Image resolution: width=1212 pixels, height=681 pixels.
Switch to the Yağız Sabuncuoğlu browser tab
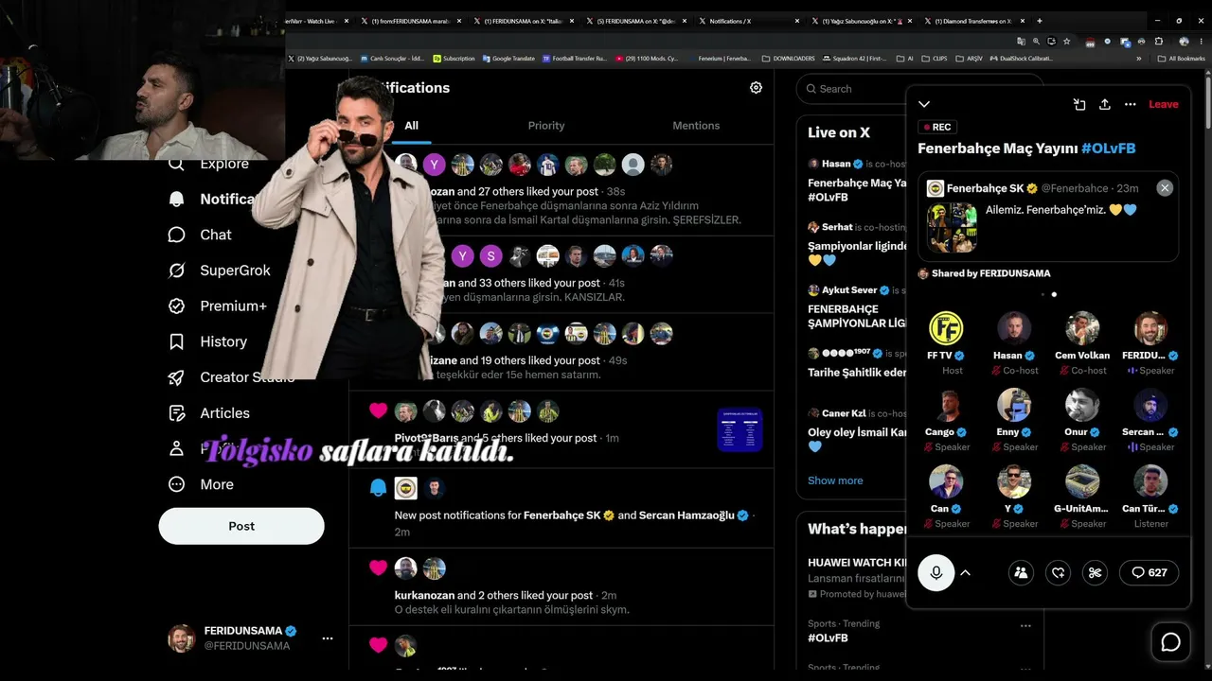click(x=861, y=21)
